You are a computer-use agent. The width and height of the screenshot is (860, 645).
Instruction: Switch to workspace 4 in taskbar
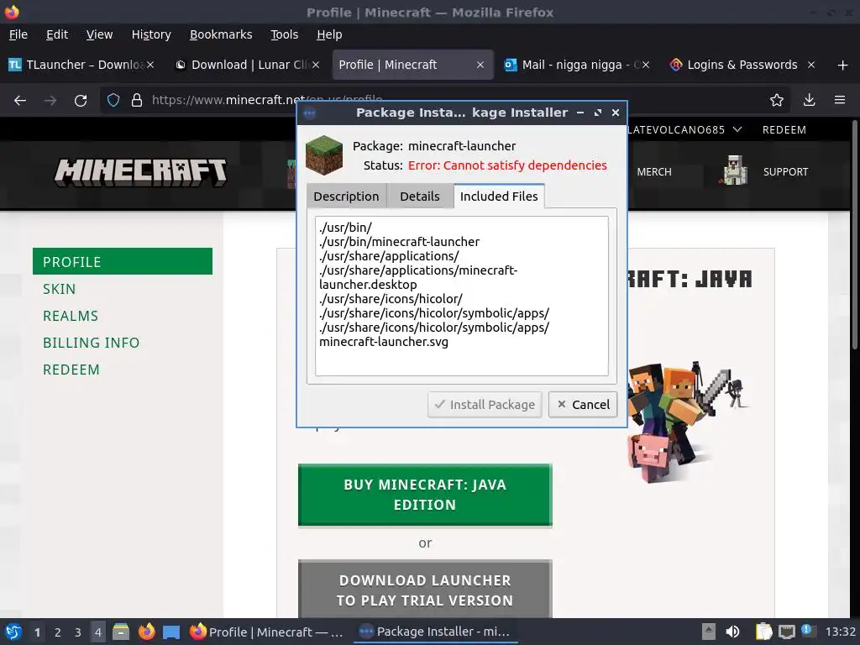coord(98,632)
